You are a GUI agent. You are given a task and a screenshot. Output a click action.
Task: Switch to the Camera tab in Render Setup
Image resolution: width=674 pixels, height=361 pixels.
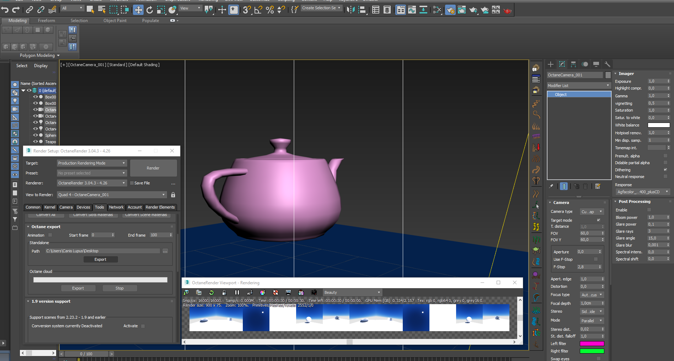pos(66,207)
